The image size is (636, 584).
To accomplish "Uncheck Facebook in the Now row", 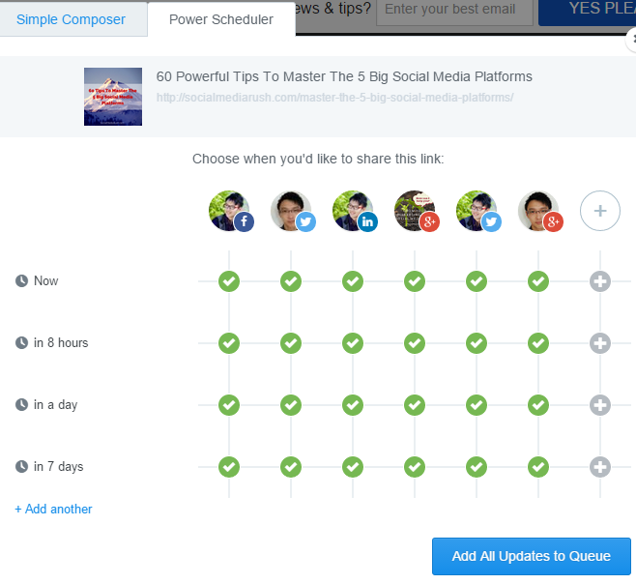I will click(x=229, y=281).
